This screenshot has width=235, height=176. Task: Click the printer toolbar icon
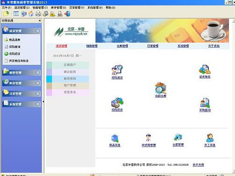(38, 14)
